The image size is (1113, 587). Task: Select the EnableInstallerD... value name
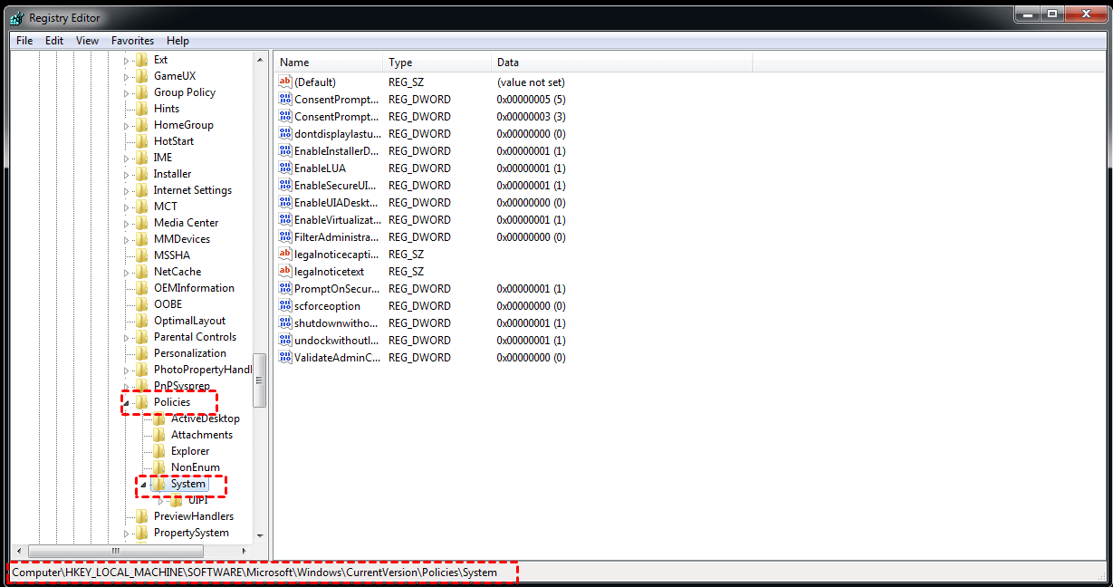337,151
